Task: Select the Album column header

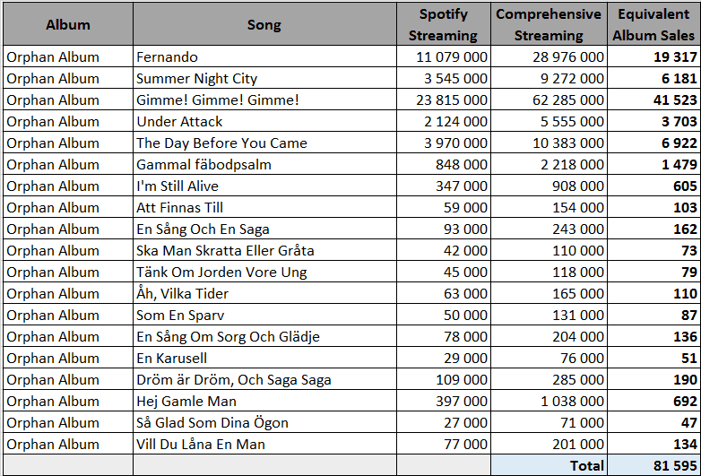Action: pos(68,24)
